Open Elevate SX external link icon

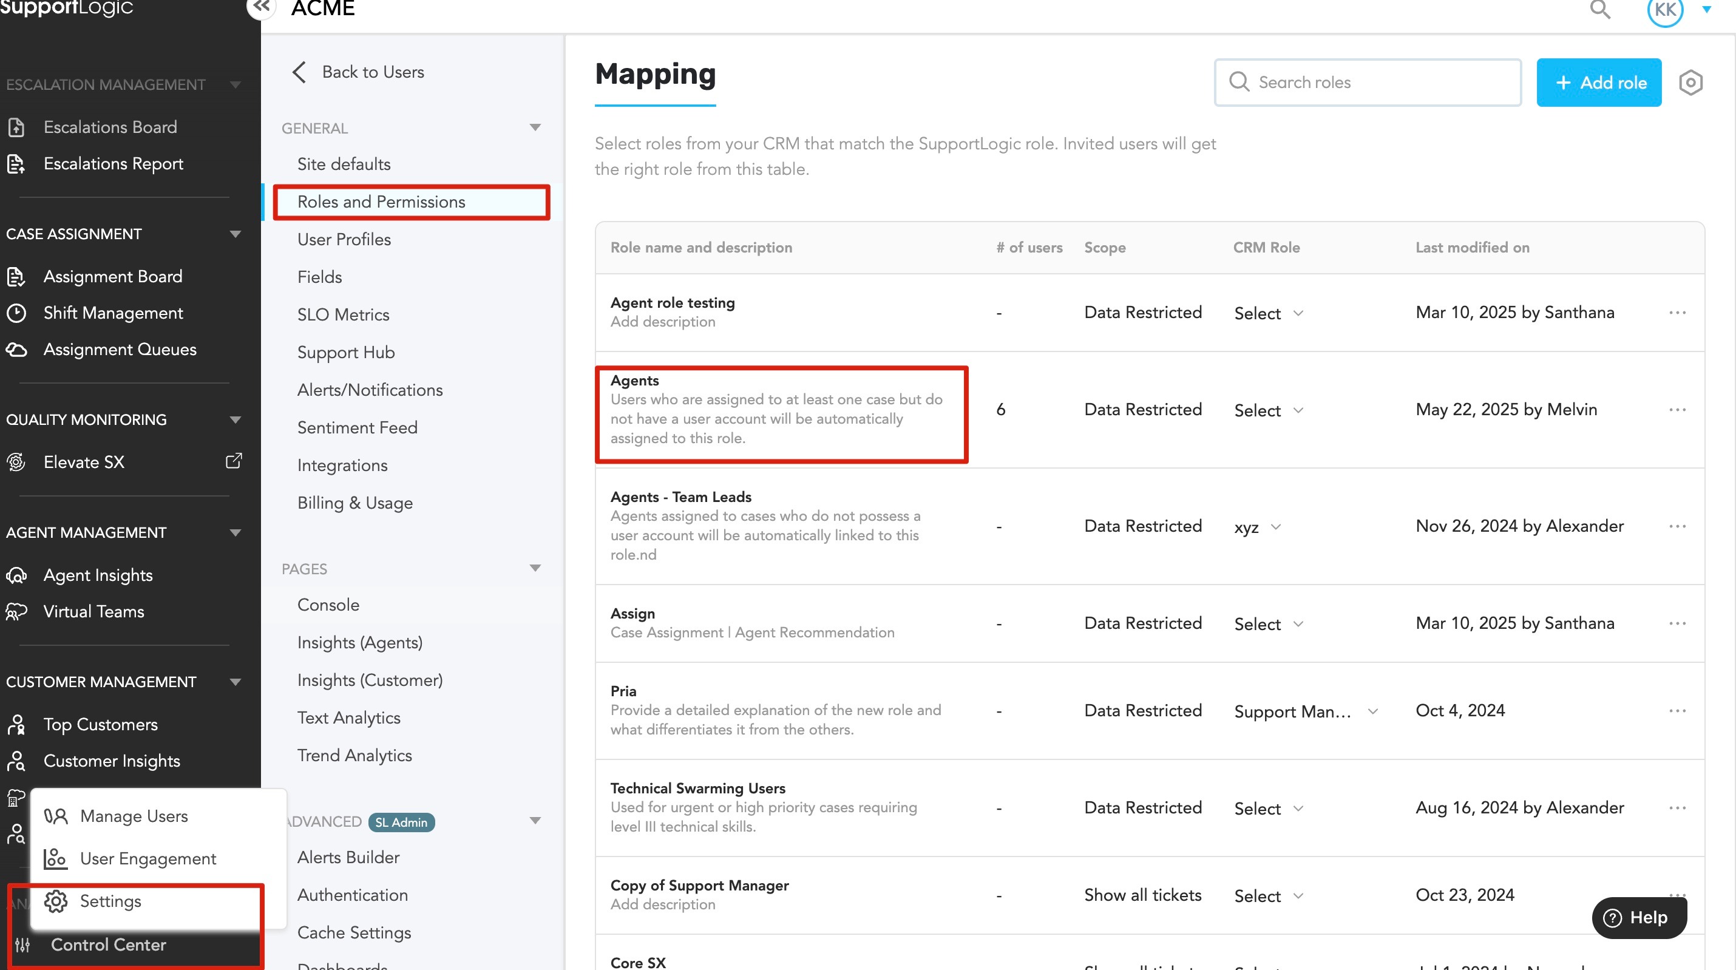[x=233, y=461]
